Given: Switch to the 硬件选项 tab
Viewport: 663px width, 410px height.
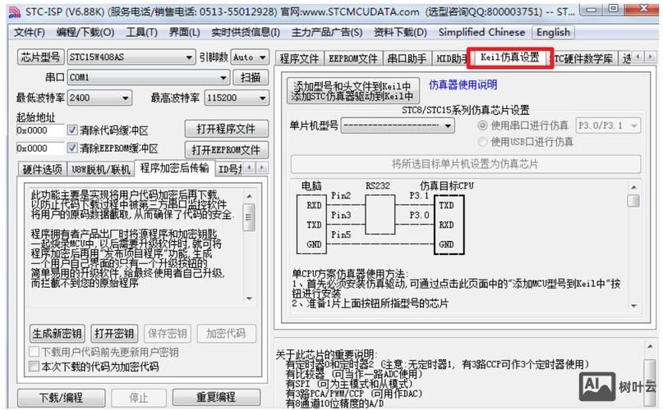Looking at the screenshot, I should (42, 169).
